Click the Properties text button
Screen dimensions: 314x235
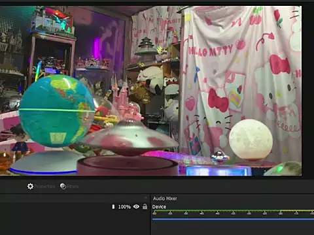point(45,187)
